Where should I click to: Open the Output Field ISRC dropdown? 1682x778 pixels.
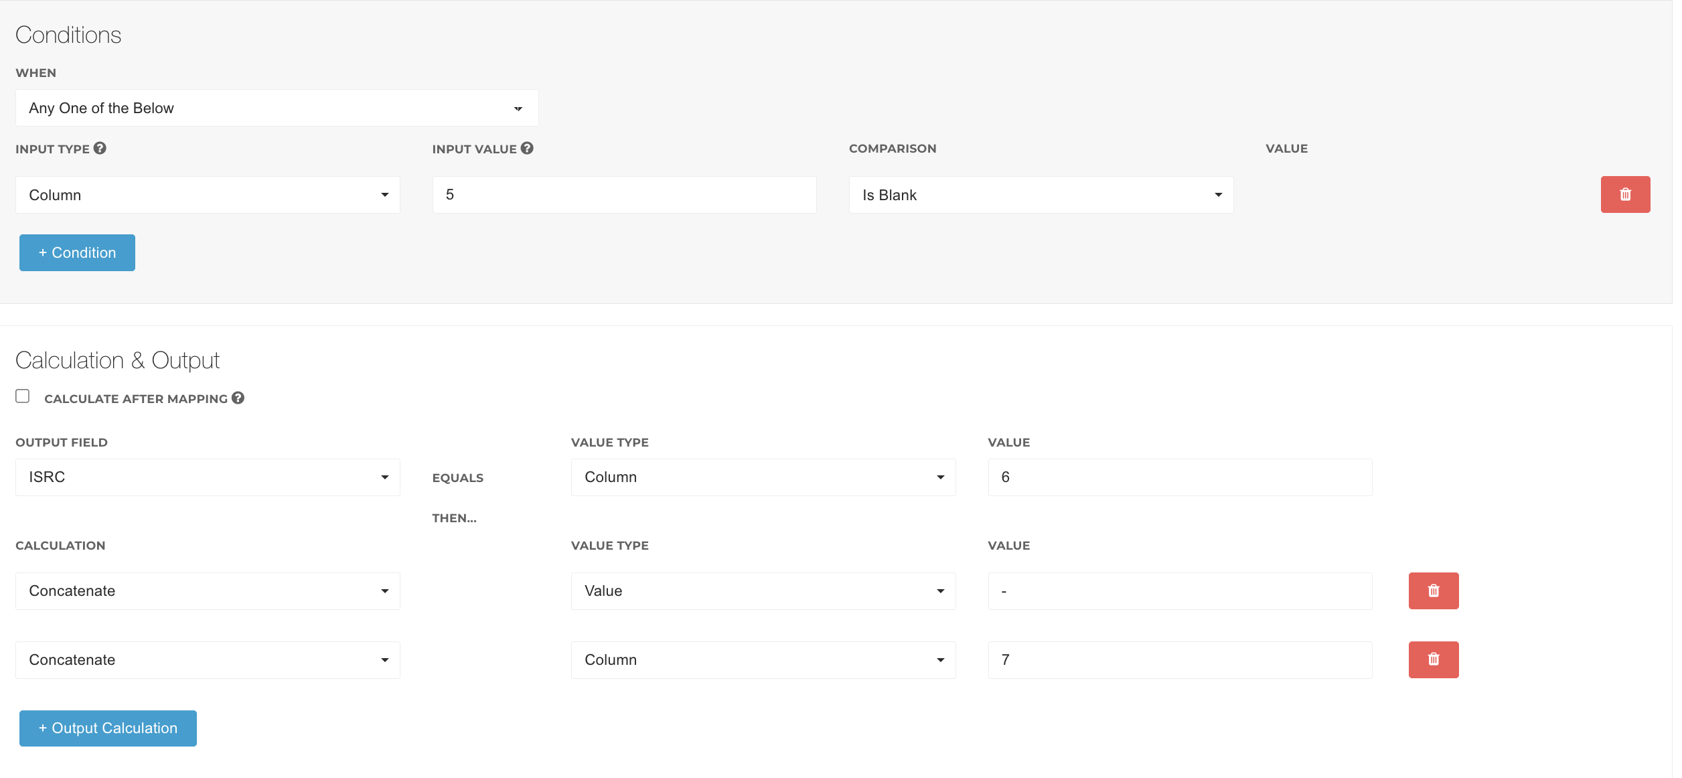pyautogui.click(x=208, y=477)
